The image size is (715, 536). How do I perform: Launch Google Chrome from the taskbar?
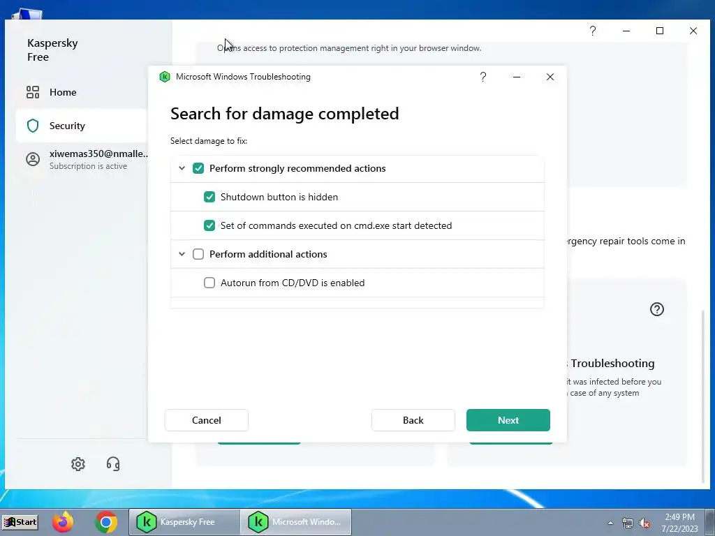point(106,522)
